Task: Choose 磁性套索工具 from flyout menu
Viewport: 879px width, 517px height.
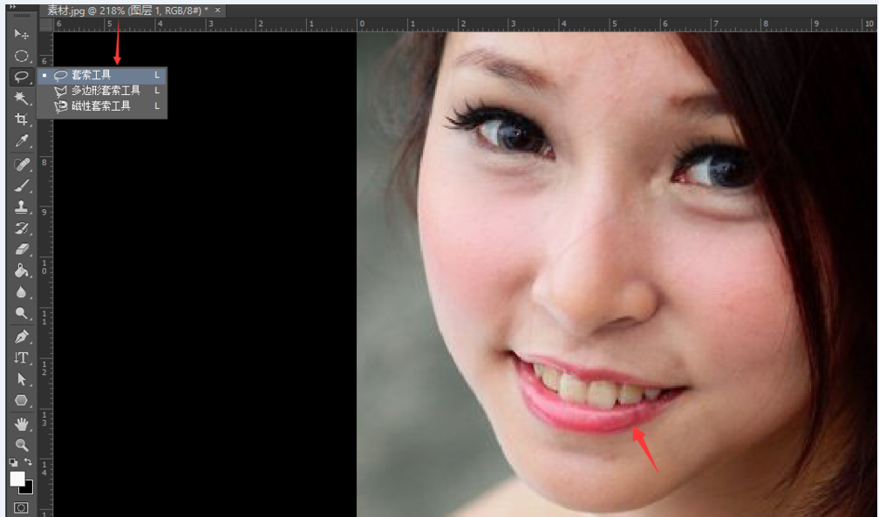Action: point(102,106)
